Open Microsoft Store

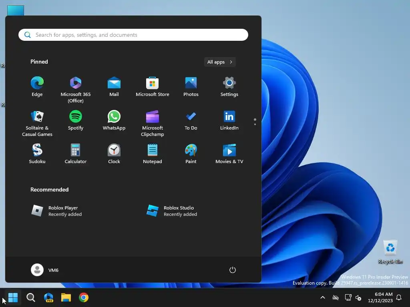click(153, 87)
